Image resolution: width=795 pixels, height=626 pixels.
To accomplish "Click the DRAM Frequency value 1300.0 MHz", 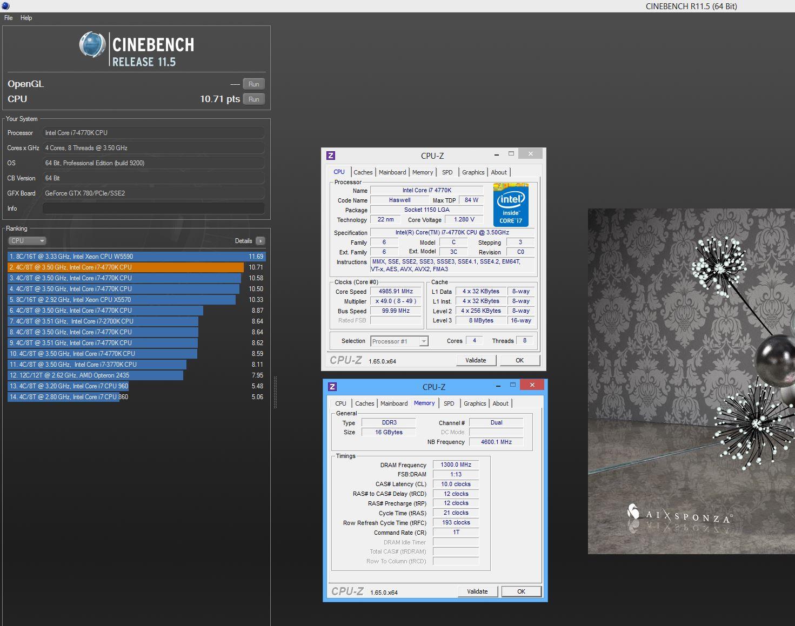I will 456,465.
